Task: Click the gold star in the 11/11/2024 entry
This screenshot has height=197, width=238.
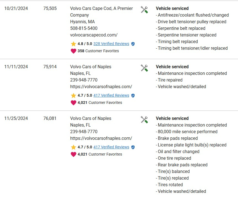Action: pyautogui.click(x=73, y=96)
